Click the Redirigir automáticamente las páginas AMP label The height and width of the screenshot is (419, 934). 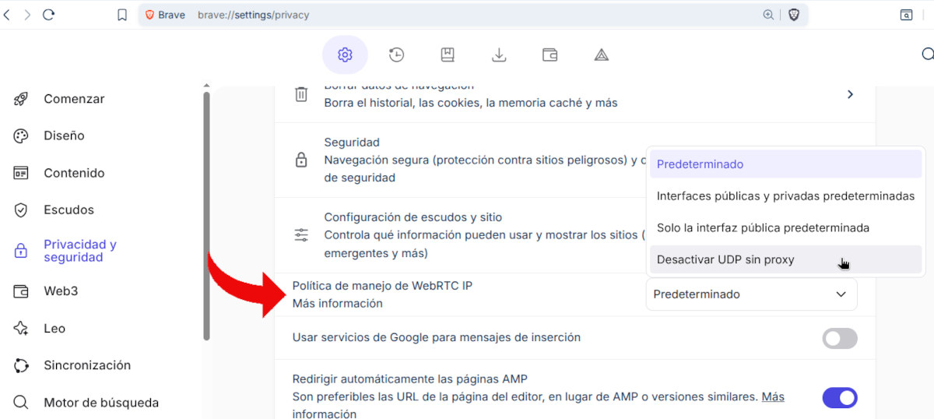(410, 379)
